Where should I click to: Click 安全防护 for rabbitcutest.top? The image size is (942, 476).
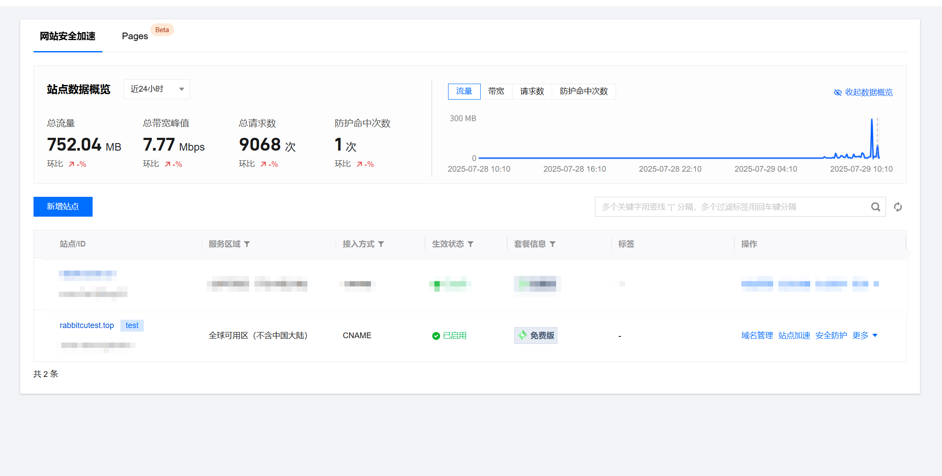pos(831,336)
